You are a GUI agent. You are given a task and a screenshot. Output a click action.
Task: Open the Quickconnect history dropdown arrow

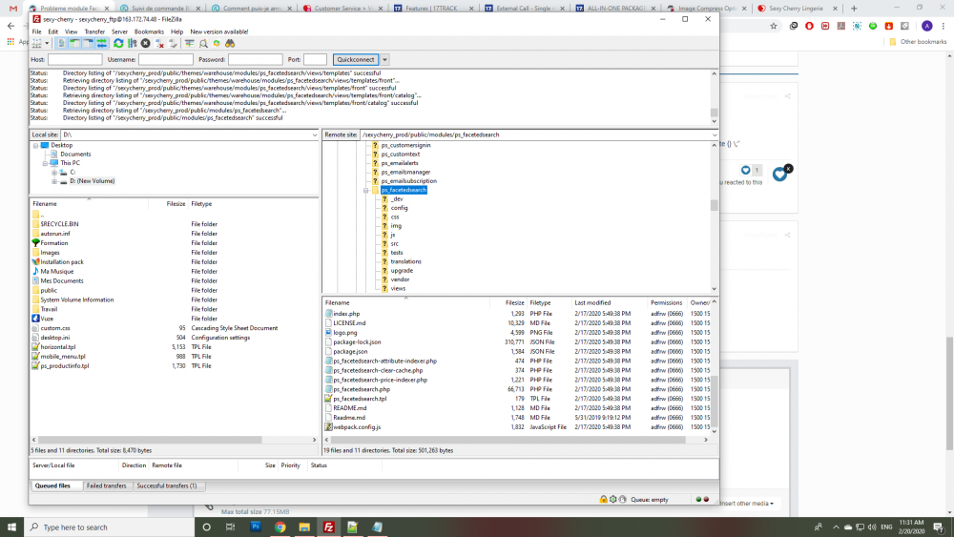[x=385, y=59]
